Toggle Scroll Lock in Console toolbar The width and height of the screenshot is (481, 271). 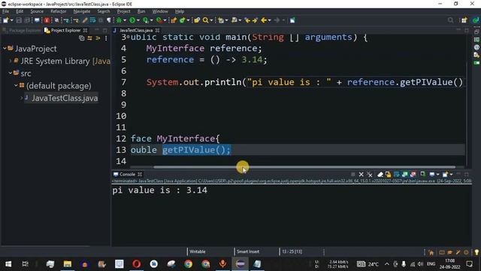(x=388, y=175)
